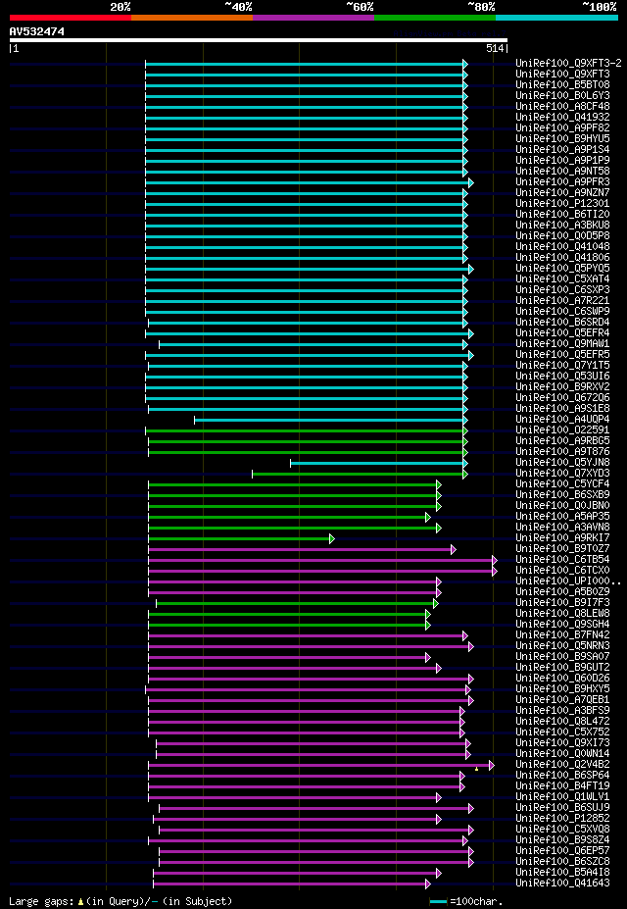Select the UniRef100_Q5NRN3 label
This screenshot has width=627, height=909.
click(x=562, y=647)
